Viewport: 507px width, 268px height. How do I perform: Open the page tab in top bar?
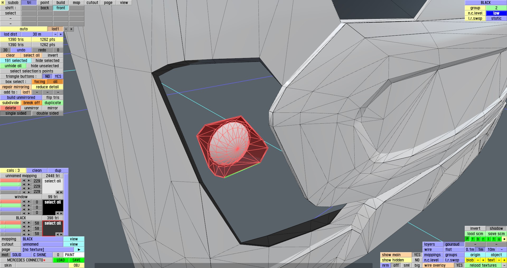click(108, 3)
